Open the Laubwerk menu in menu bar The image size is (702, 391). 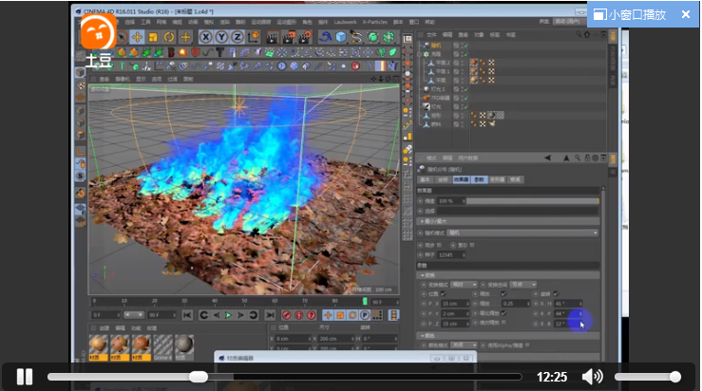point(345,22)
